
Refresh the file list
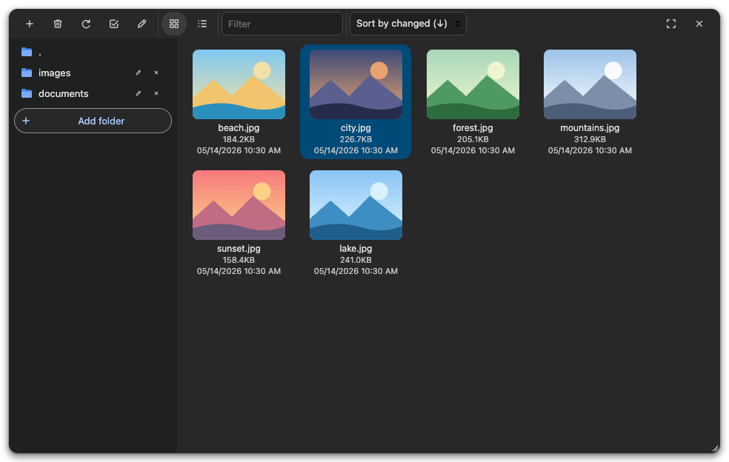click(86, 24)
